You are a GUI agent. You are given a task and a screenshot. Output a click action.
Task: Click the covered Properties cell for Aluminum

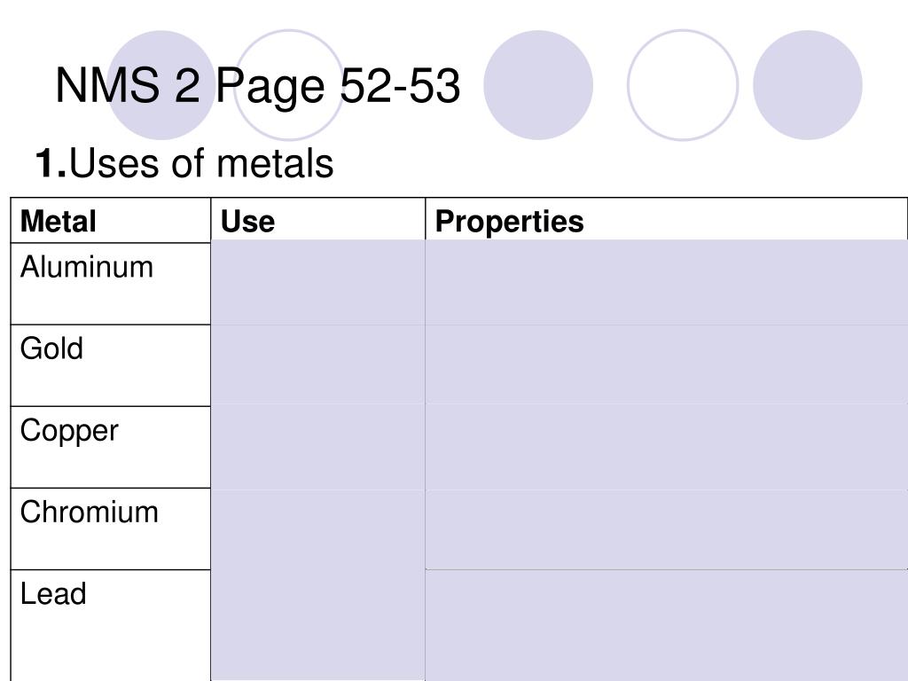(667, 282)
